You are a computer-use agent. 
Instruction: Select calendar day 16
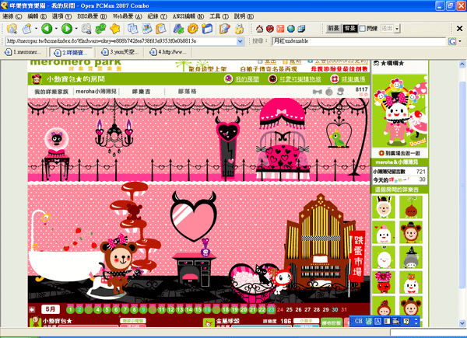207,310
